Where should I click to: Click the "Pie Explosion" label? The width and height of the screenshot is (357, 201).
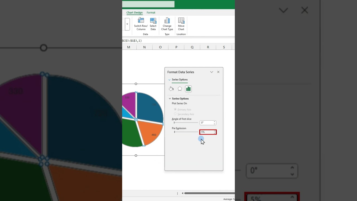(x=179, y=128)
